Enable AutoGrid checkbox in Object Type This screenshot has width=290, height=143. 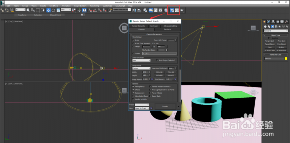[269, 38]
